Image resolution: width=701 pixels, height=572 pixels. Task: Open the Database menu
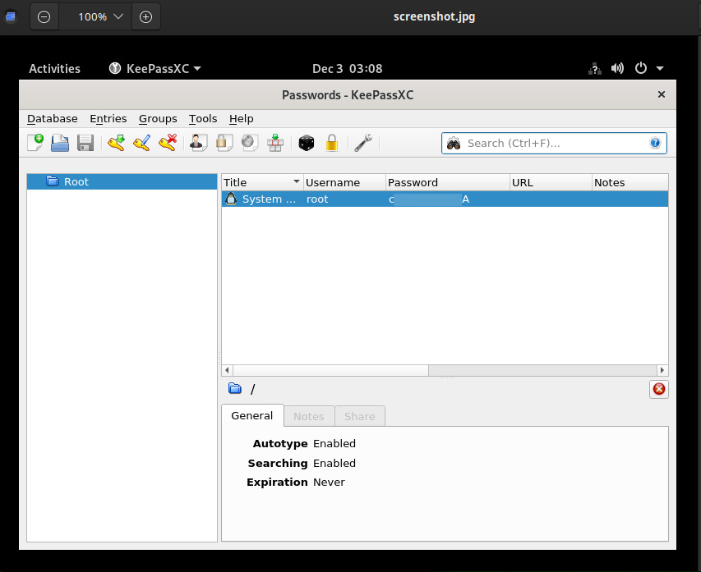tap(53, 119)
